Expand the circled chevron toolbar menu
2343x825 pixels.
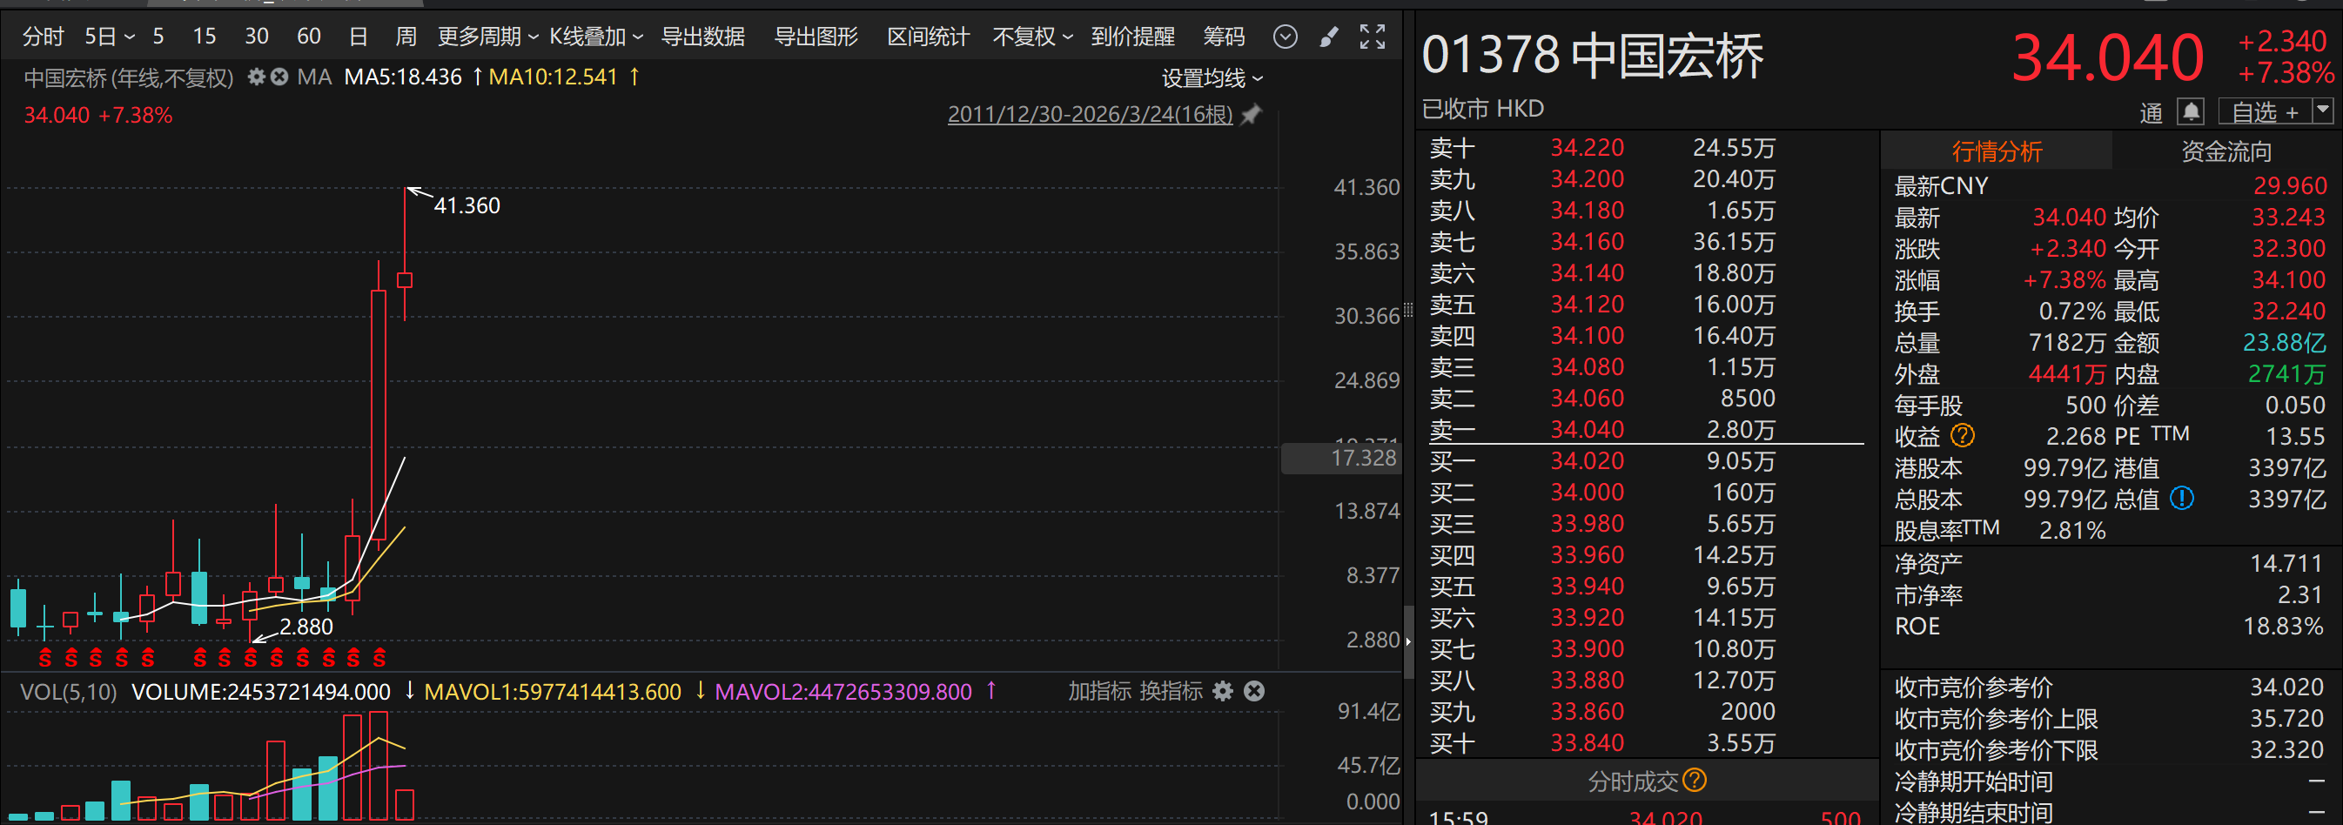point(1286,37)
